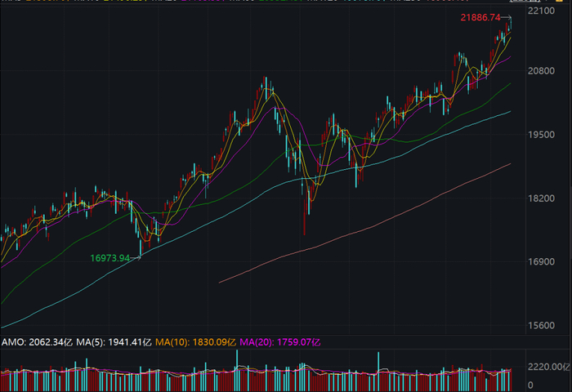Viewport: 572px width, 392px height.
Task: Select the MA(5) 1941.41亿 volume label
Action: 114,342
